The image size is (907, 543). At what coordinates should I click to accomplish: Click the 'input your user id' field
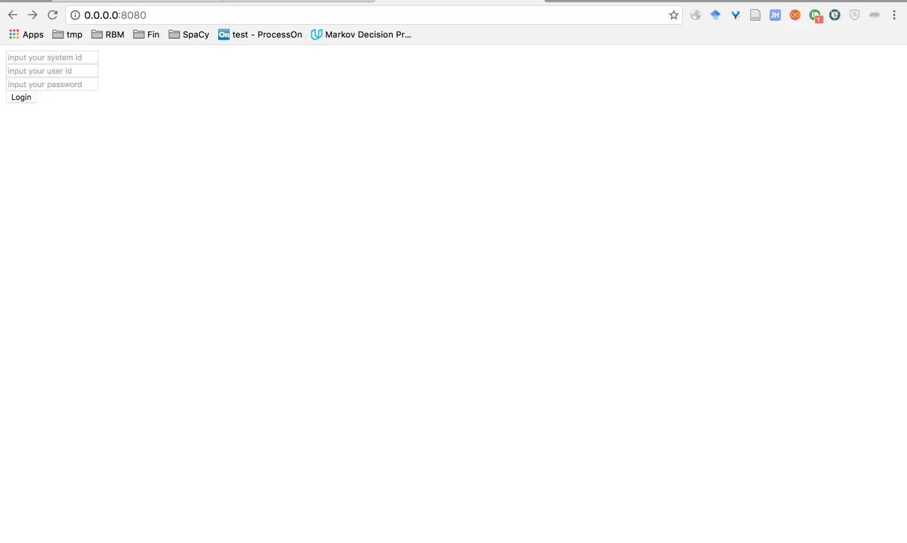click(x=52, y=71)
